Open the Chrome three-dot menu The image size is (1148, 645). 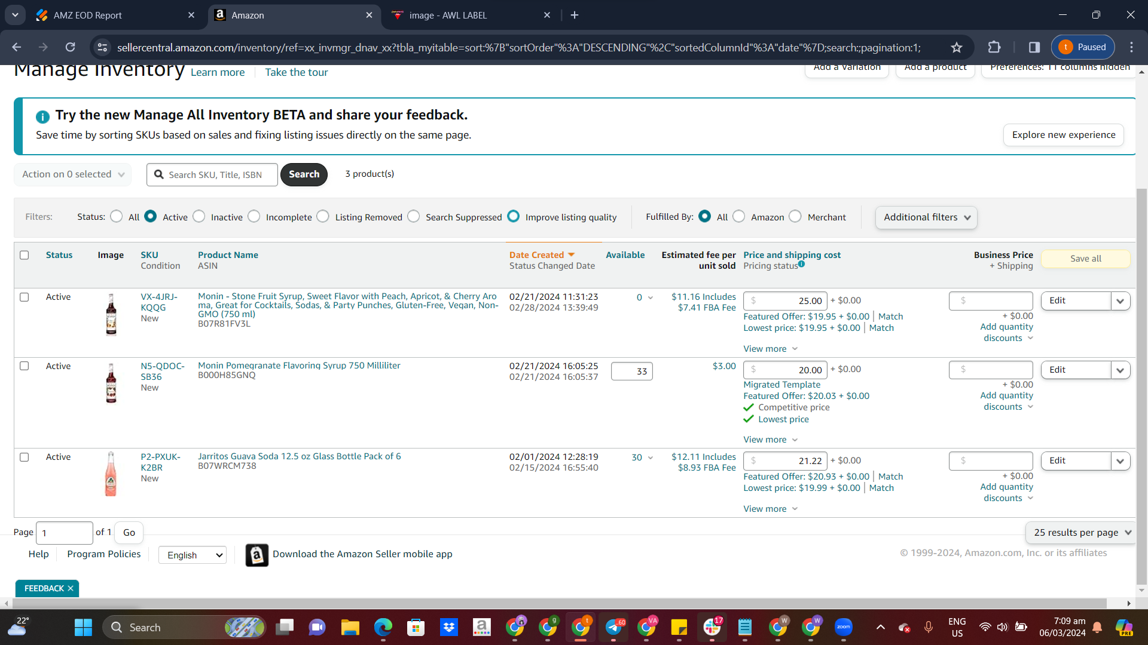coord(1131,47)
